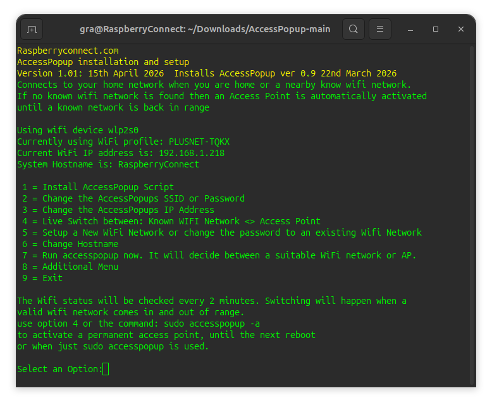Click line to activate a permanent access point
492x405 pixels.
click(166, 335)
